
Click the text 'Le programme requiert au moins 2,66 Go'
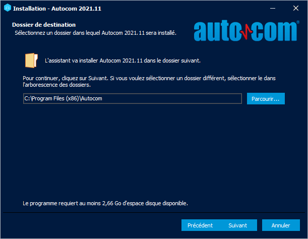tap(72, 203)
